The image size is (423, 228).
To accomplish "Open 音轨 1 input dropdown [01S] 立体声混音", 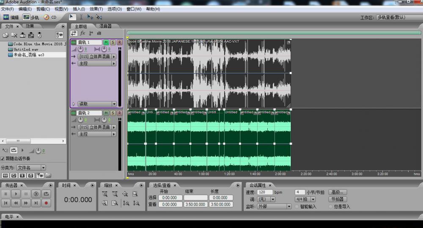I will point(97,57).
